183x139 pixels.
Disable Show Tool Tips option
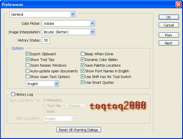pos(28,60)
